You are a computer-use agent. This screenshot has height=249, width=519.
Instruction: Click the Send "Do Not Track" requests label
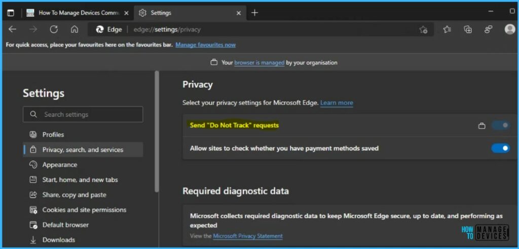click(x=234, y=125)
